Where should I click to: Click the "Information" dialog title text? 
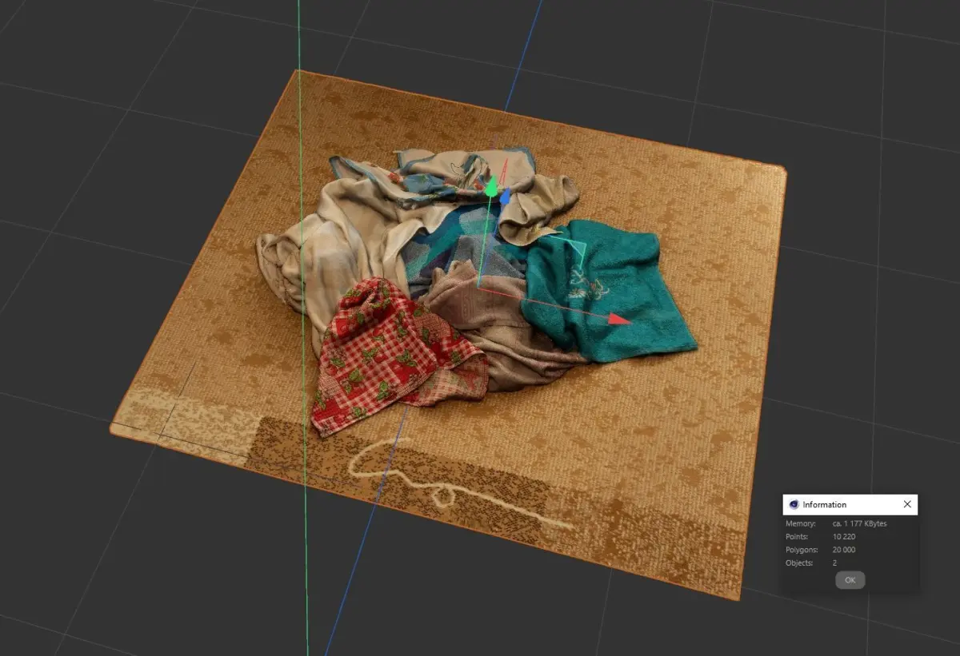click(824, 505)
